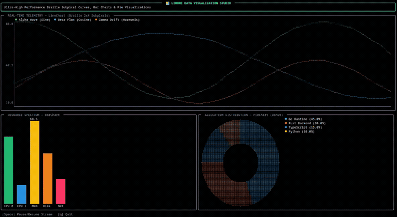Click the "Alpha Wave (Sine)" legend label

click(x=34, y=19)
